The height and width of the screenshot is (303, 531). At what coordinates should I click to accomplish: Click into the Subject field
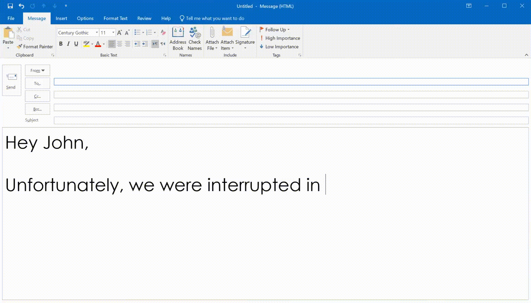291,120
